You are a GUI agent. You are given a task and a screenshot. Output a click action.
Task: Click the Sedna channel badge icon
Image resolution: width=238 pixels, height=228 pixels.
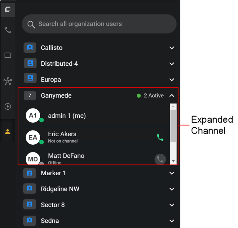pos(30,221)
